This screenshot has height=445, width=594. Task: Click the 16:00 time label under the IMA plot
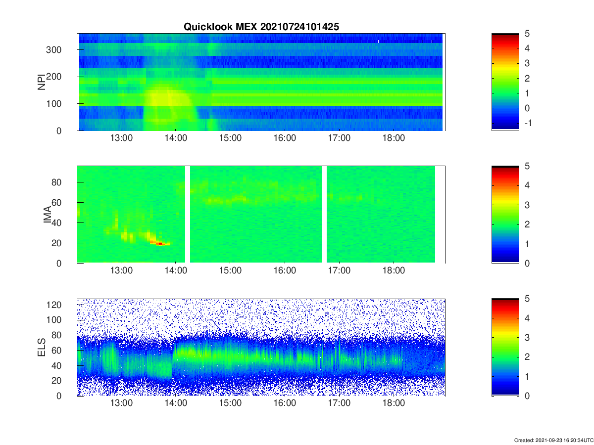[x=285, y=270]
